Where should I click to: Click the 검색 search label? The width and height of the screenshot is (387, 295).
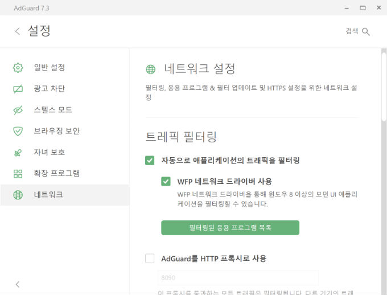[x=352, y=31]
